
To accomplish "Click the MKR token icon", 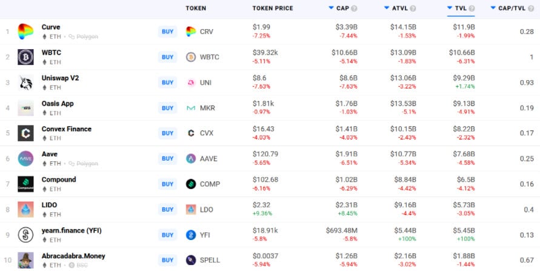I will pos(191,108).
